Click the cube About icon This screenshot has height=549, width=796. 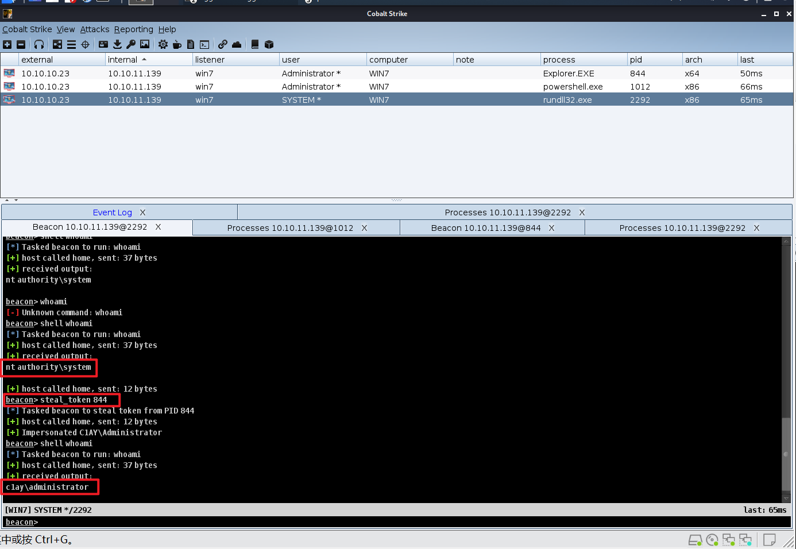point(269,44)
